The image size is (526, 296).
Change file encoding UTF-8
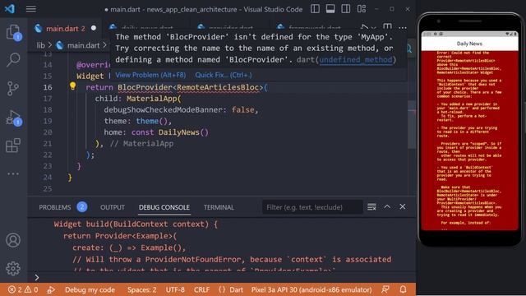pos(175,289)
